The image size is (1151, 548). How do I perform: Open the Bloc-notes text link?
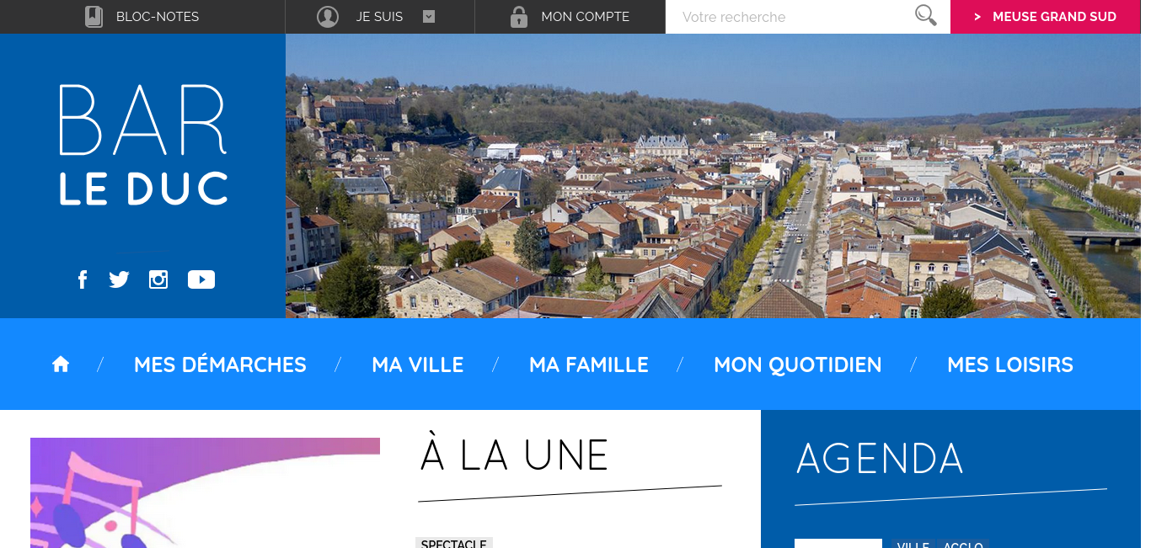[158, 17]
